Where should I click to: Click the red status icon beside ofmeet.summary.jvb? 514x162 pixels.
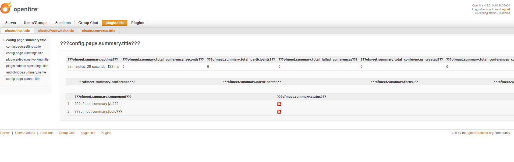click(x=279, y=104)
